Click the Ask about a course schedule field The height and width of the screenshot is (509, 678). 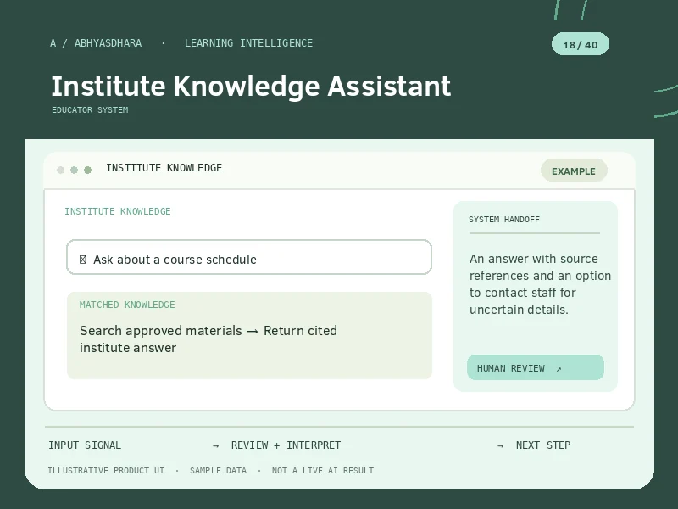coord(249,257)
